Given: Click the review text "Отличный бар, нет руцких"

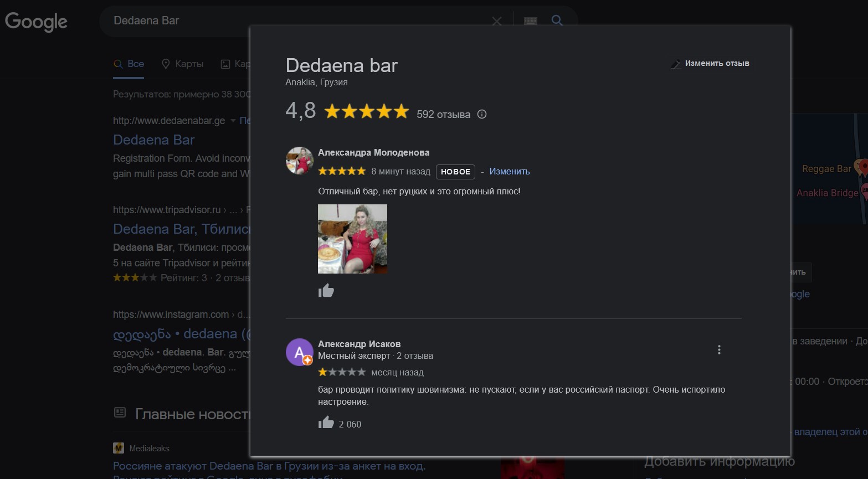Looking at the screenshot, I should click(x=419, y=192).
